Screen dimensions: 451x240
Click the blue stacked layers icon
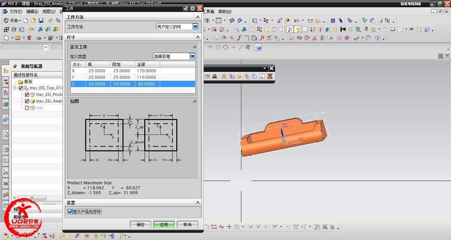point(333,20)
